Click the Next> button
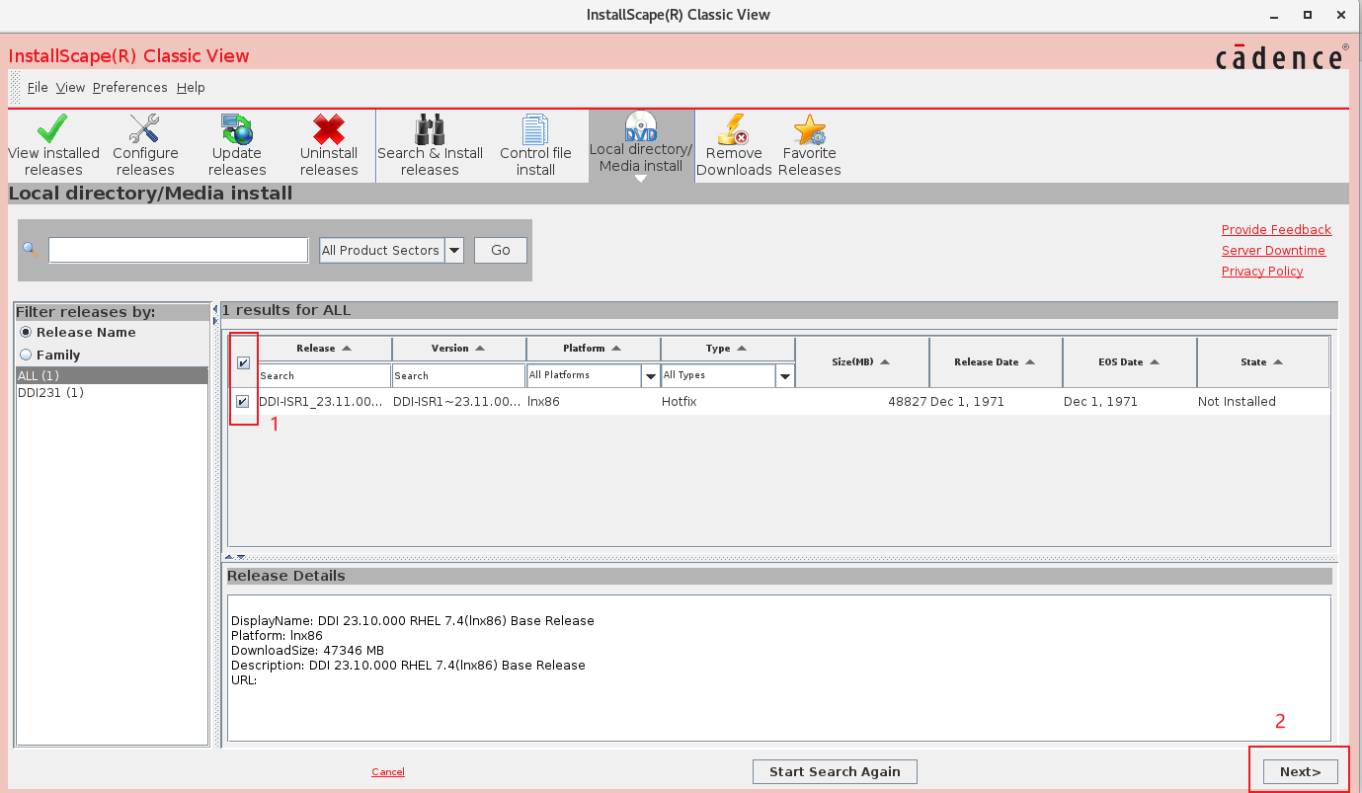 (x=1300, y=771)
